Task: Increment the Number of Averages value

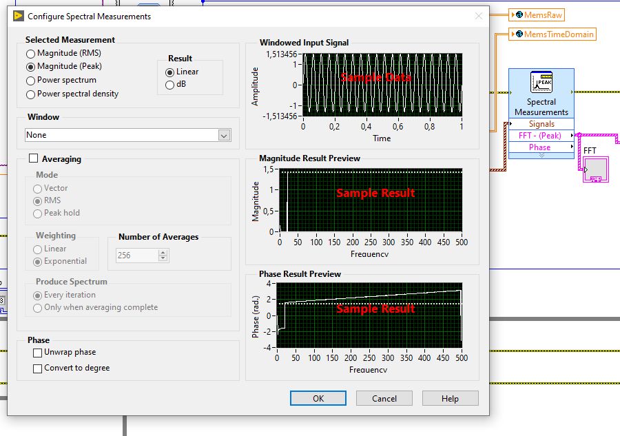Action: 163,252
